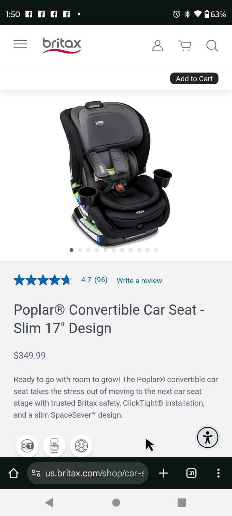Jump to last product image dot
Screen dimensions: 232x516
[x=156, y=250]
